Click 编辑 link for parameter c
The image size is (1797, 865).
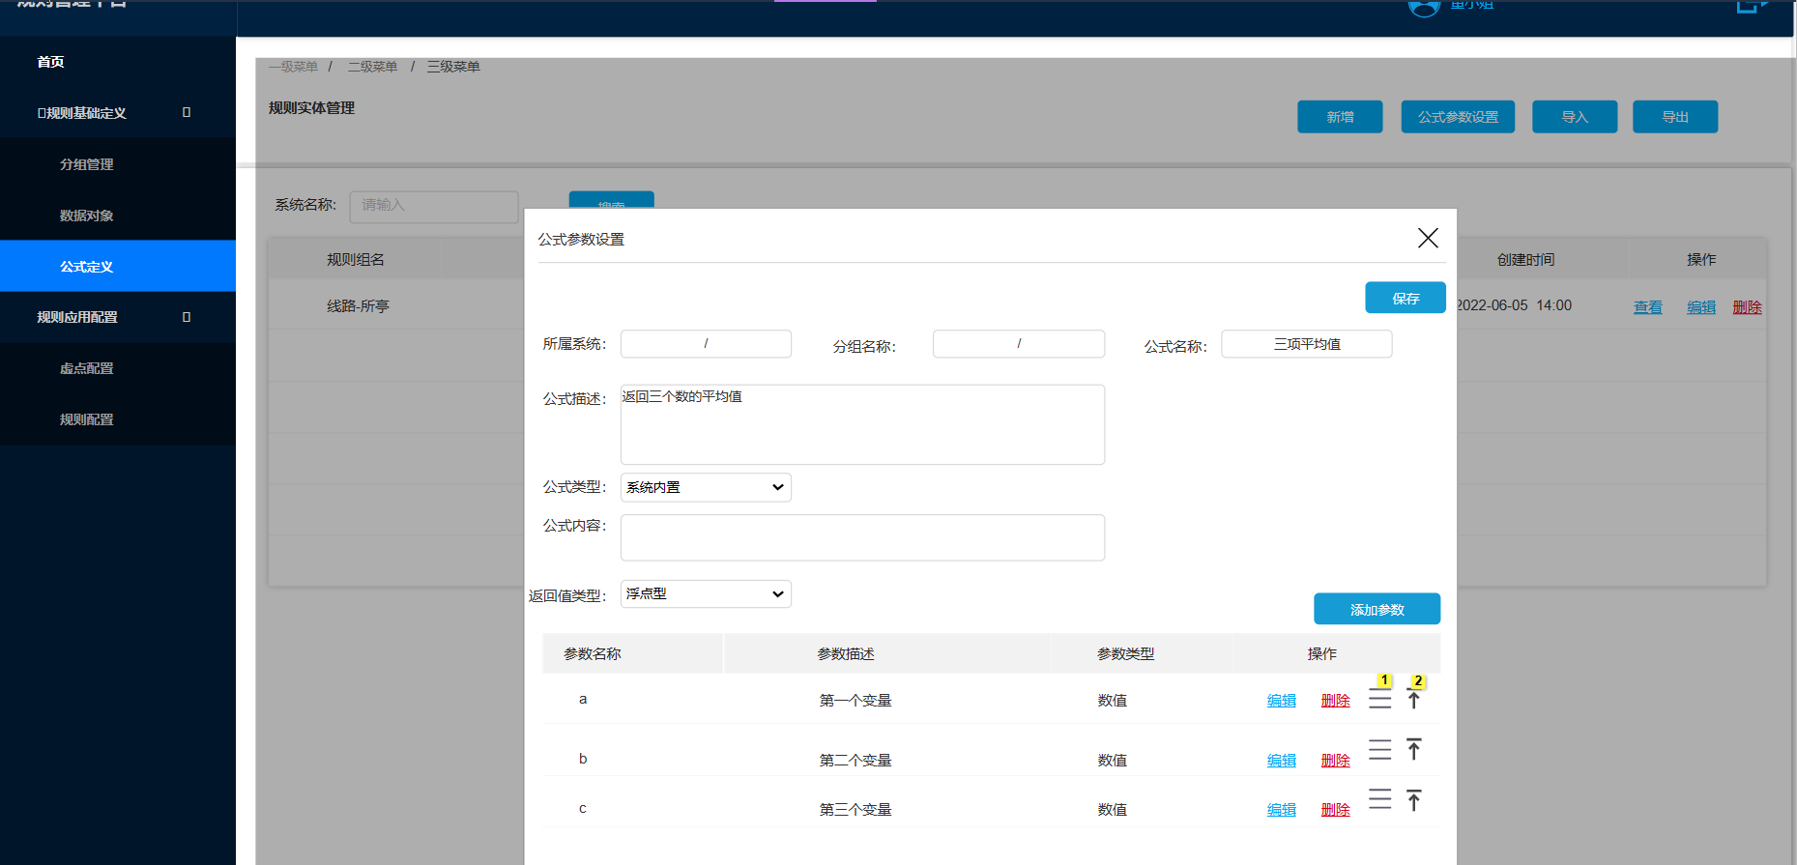tap(1282, 810)
